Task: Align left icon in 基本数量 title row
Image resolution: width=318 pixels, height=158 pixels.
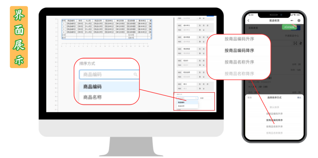Action: [200, 37]
